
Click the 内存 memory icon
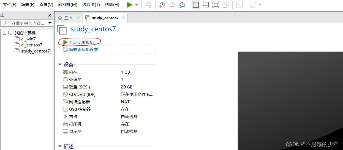[x=65, y=72]
